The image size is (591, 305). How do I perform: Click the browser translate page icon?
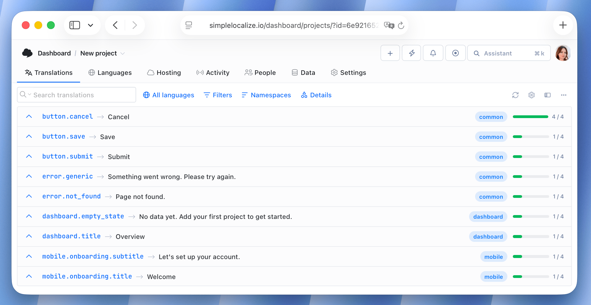389,25
